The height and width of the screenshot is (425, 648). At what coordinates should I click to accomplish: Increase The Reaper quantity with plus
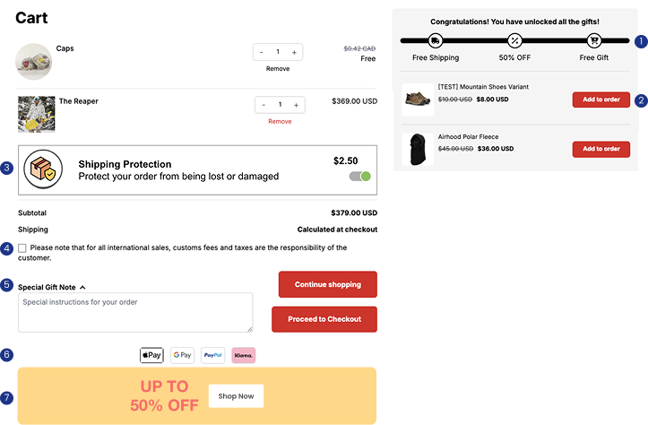(x=297, y=105)
